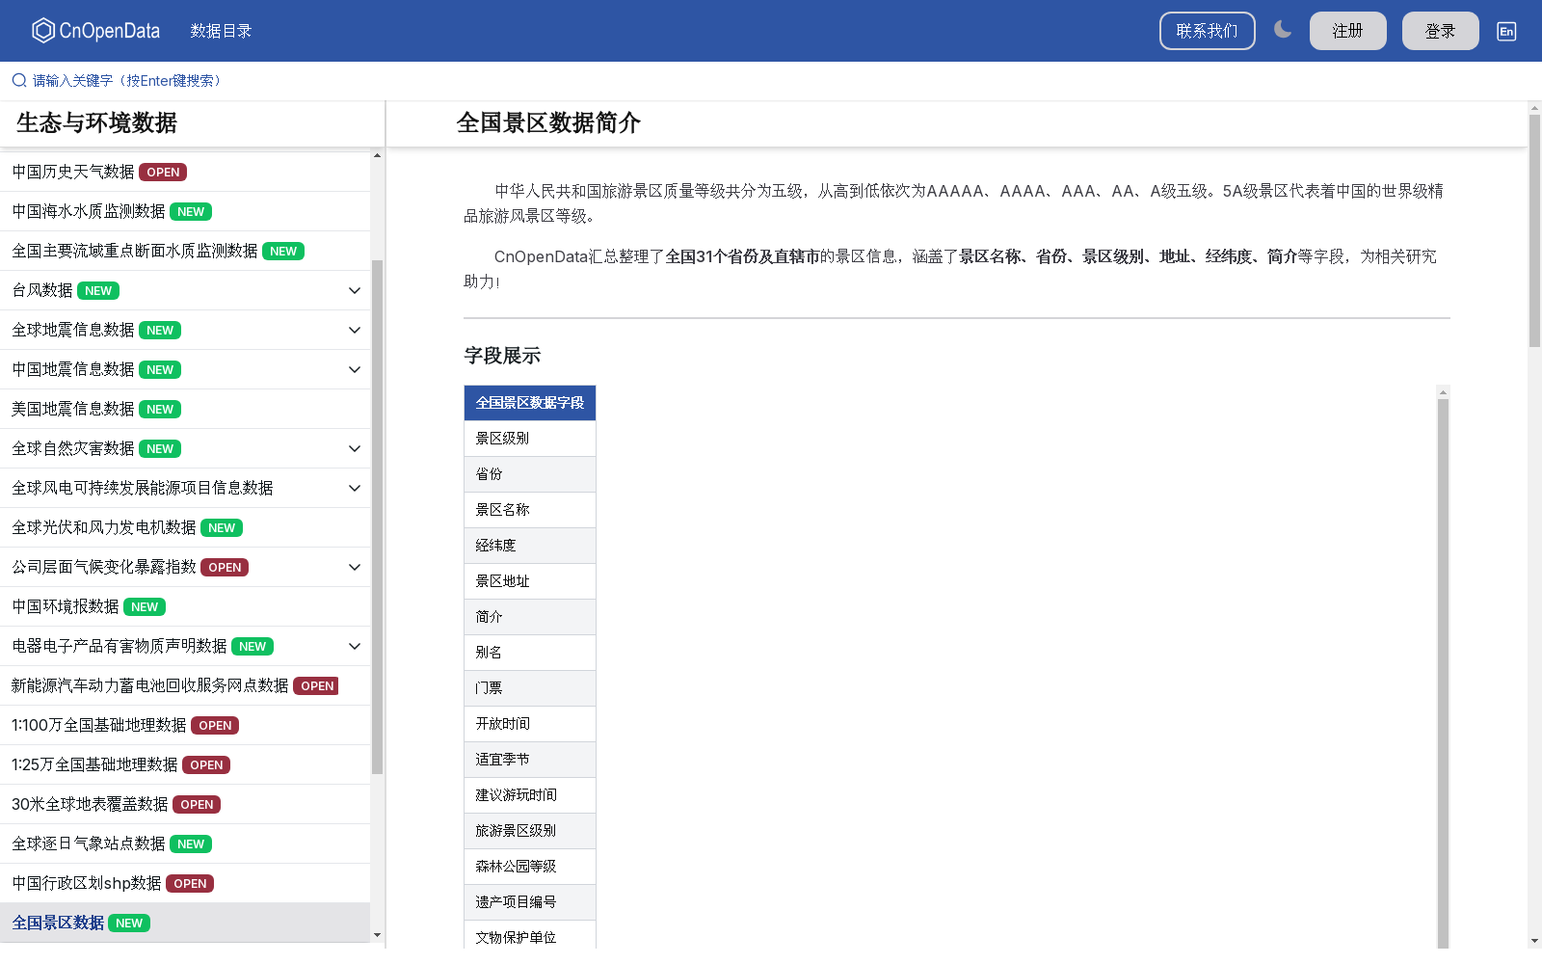The height and width of the screenshot is (964, 1542).
Task: Click 简介 table cell
Action: (530, 617)
